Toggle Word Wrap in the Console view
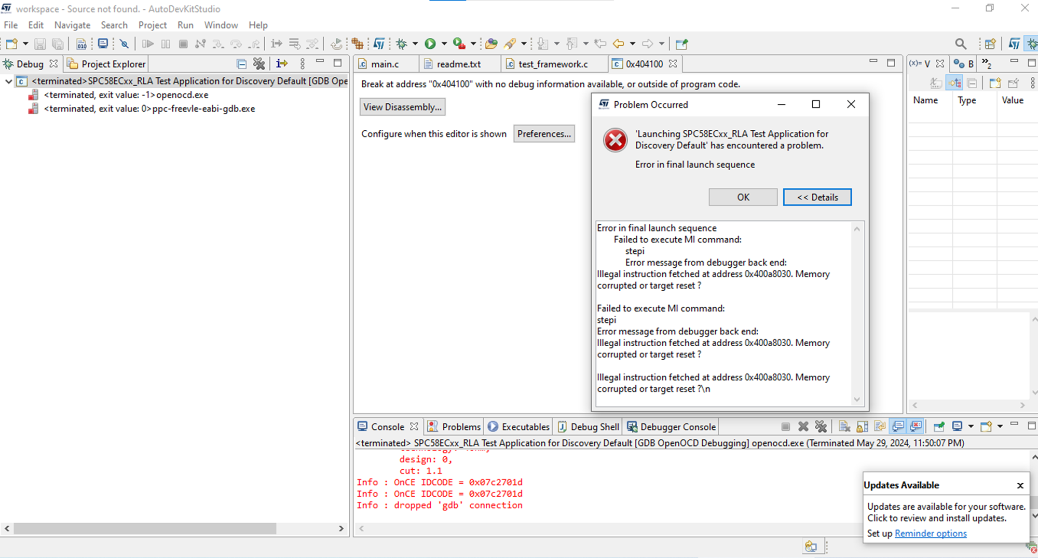The width and height of the screenshot is (1038, 558). [880, 426]
